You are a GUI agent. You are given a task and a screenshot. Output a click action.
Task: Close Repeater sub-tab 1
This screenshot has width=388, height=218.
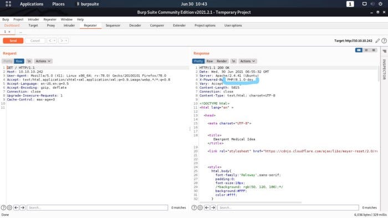pos(9,32)
